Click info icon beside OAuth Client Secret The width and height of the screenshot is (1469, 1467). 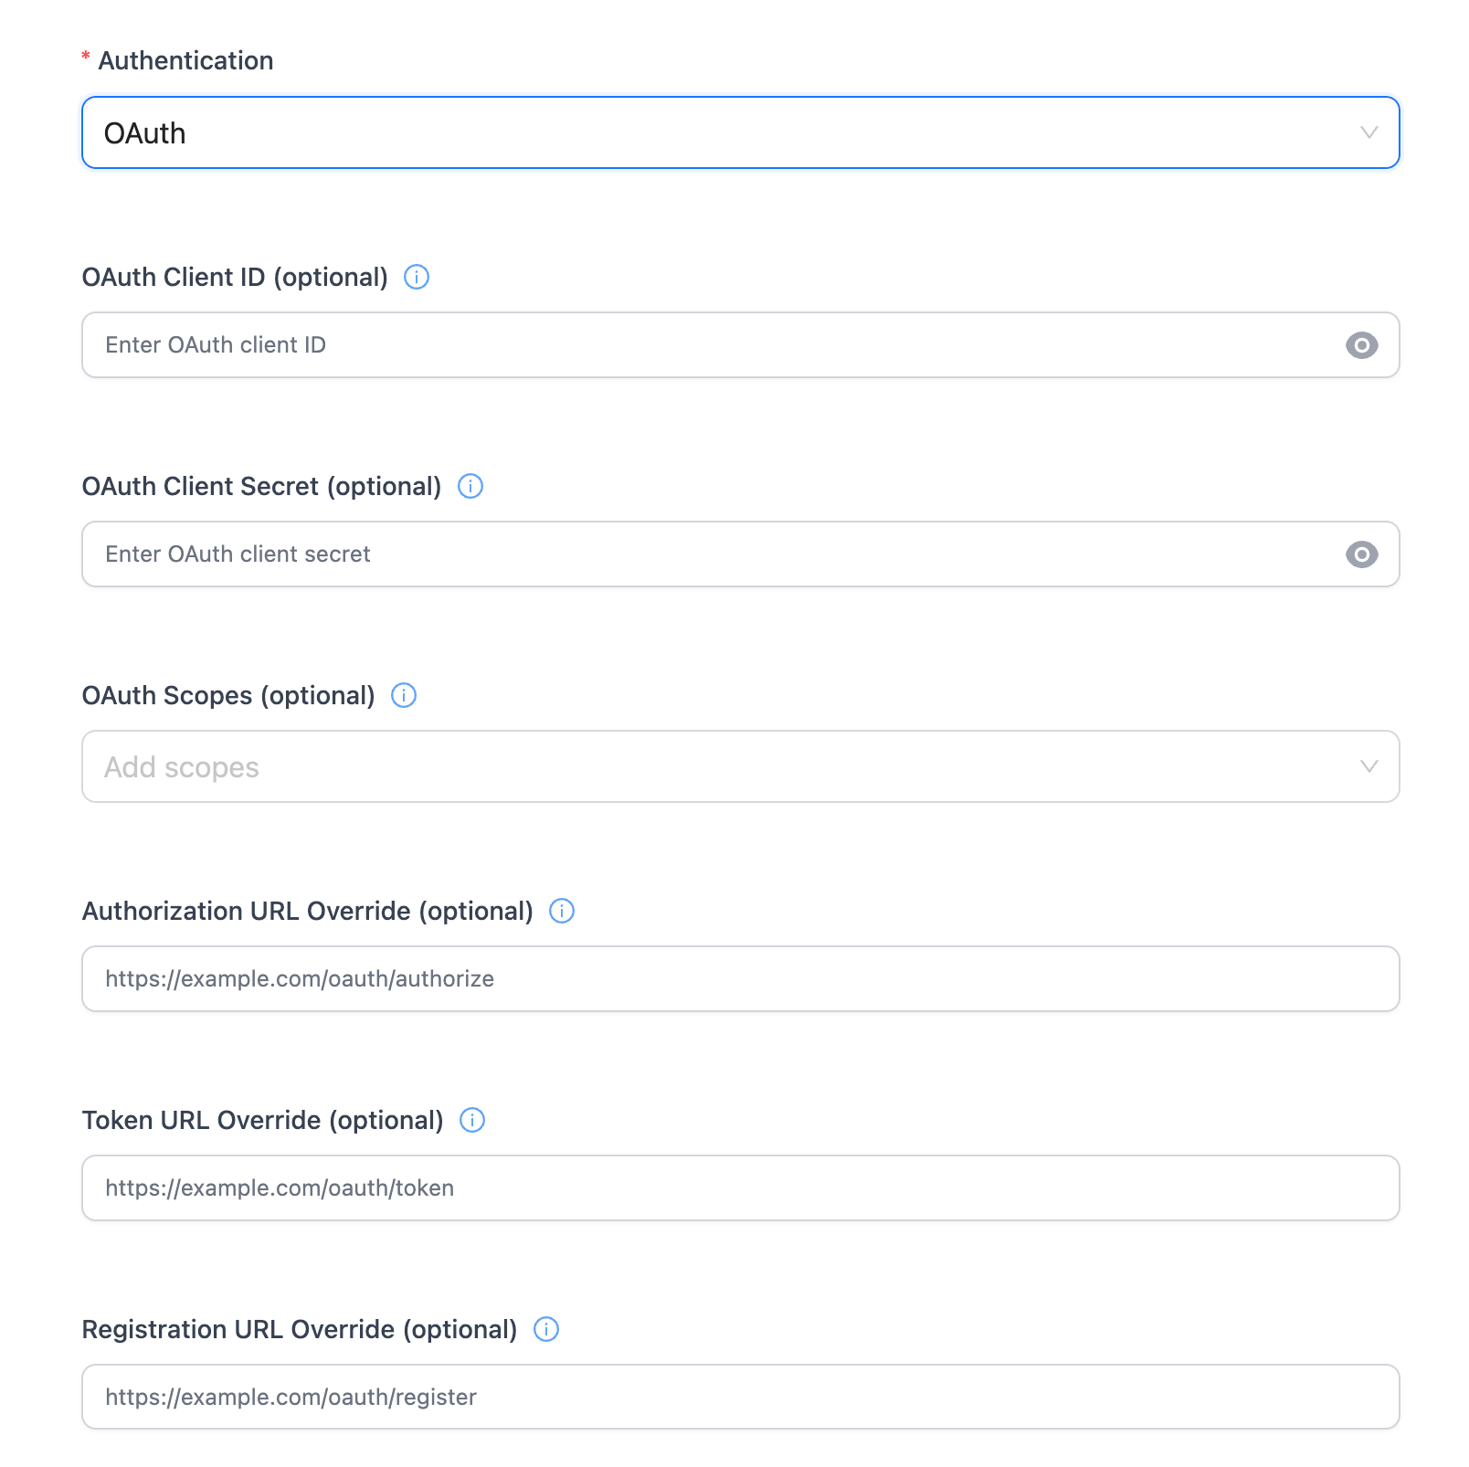pos(470,486)
